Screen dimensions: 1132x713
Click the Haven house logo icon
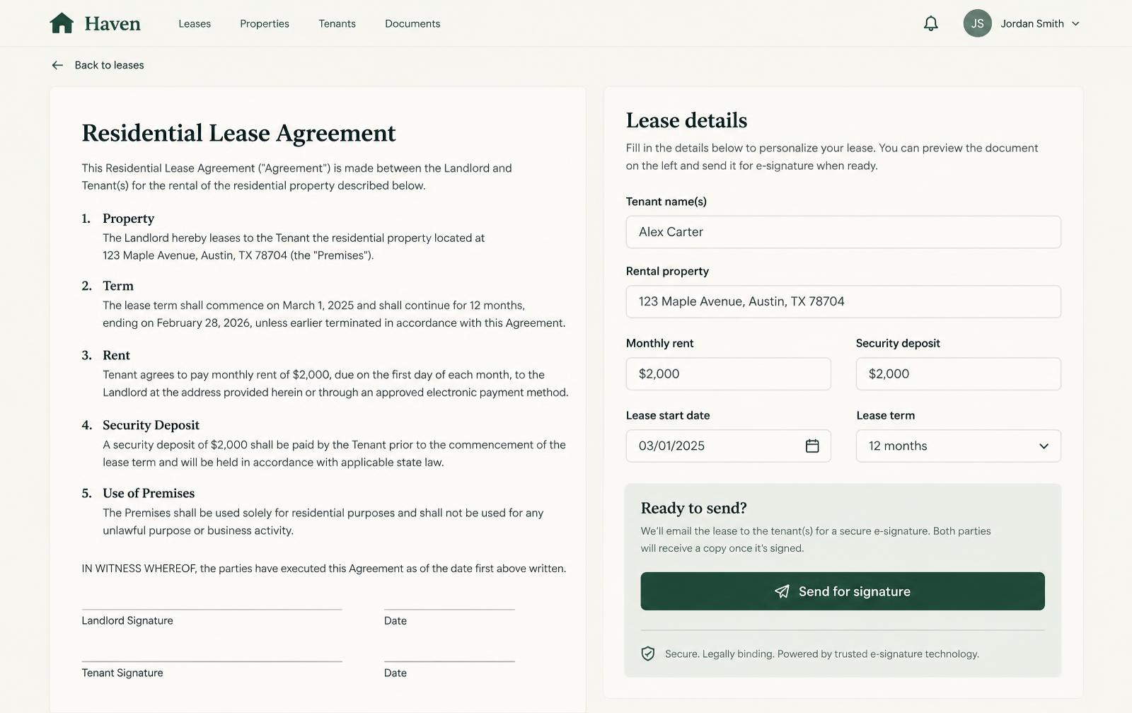62,23
